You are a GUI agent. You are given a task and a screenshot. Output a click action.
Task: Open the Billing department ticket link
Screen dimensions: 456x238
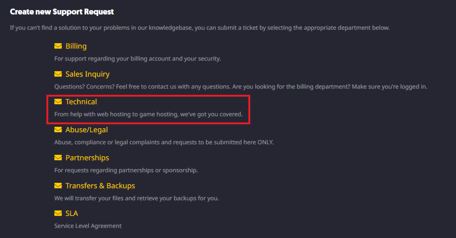[x=76, y=46]
